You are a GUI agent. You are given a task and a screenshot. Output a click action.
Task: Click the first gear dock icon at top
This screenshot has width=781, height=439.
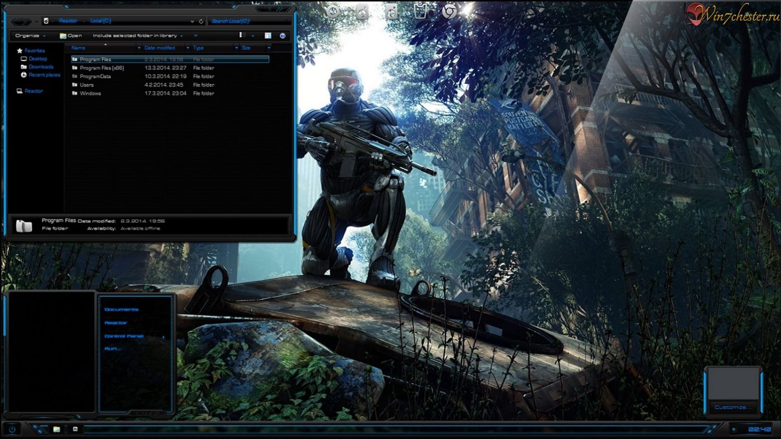coord(333,11)
